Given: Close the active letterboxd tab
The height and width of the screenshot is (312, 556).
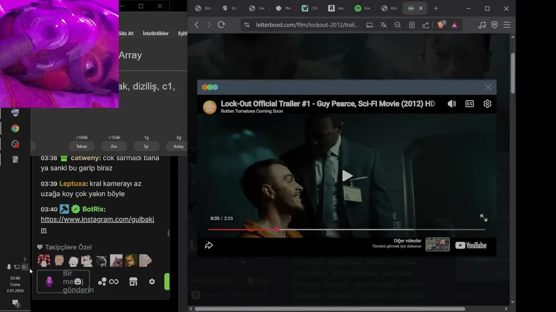Looking at the screenshot, I should (x=420, y=8).
